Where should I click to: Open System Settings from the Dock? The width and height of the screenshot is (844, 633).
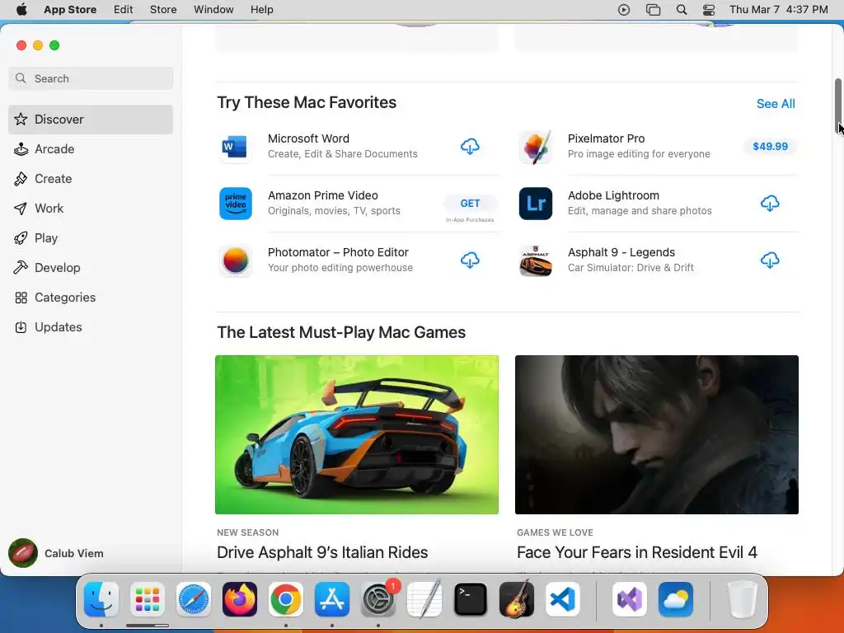click(x=378, y=599)
